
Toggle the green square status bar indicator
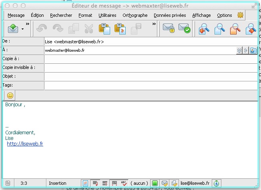pyautogui.click(x=155, y=183)
